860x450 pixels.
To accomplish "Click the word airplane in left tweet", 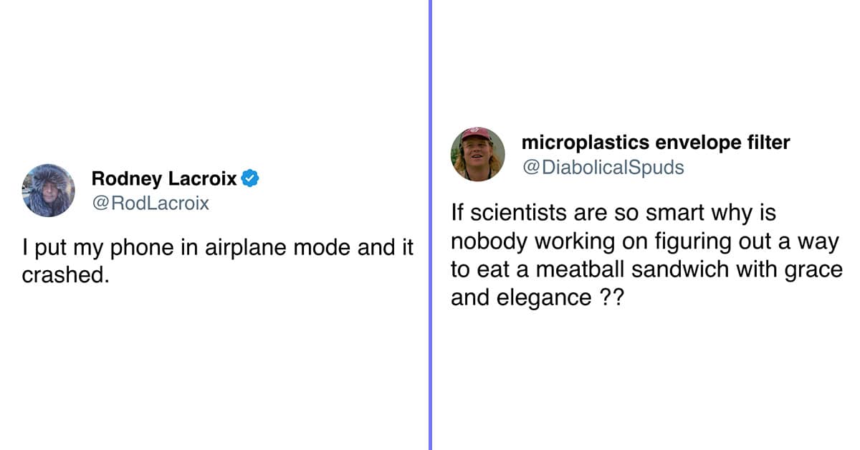I will pos(242,249).
